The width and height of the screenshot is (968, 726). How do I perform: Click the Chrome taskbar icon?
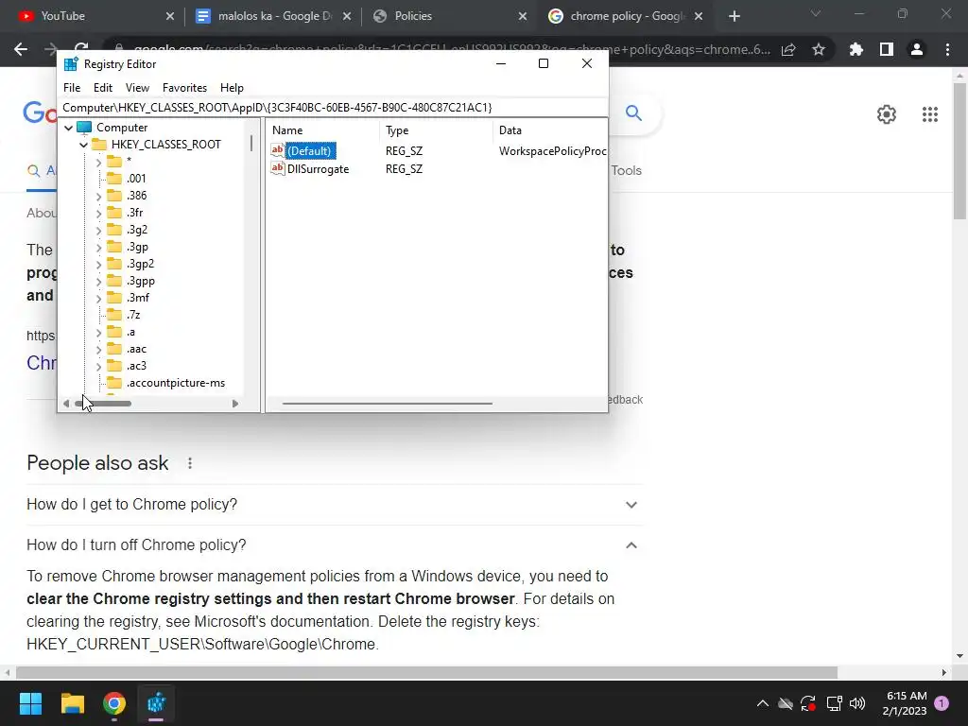click(114, 703)
